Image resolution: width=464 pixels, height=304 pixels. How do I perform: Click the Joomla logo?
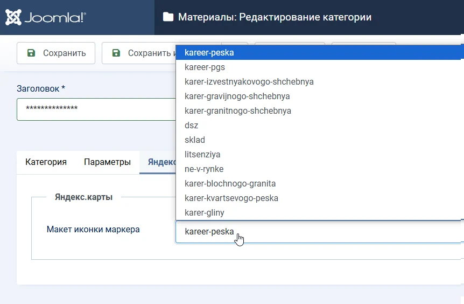click(46, 17)
